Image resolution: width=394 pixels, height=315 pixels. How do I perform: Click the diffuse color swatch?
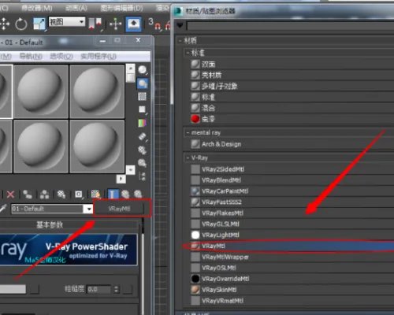tap(13, 289)
